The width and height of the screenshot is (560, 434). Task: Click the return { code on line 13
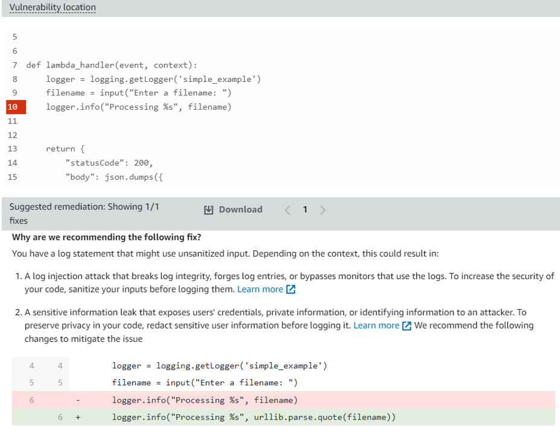(x=65, y=149)
